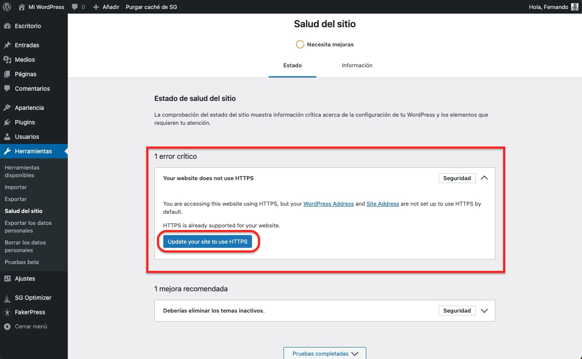Click the SG Optimizer icon
The height and width of the screenshot is (359, 582).
coord(7,298)
